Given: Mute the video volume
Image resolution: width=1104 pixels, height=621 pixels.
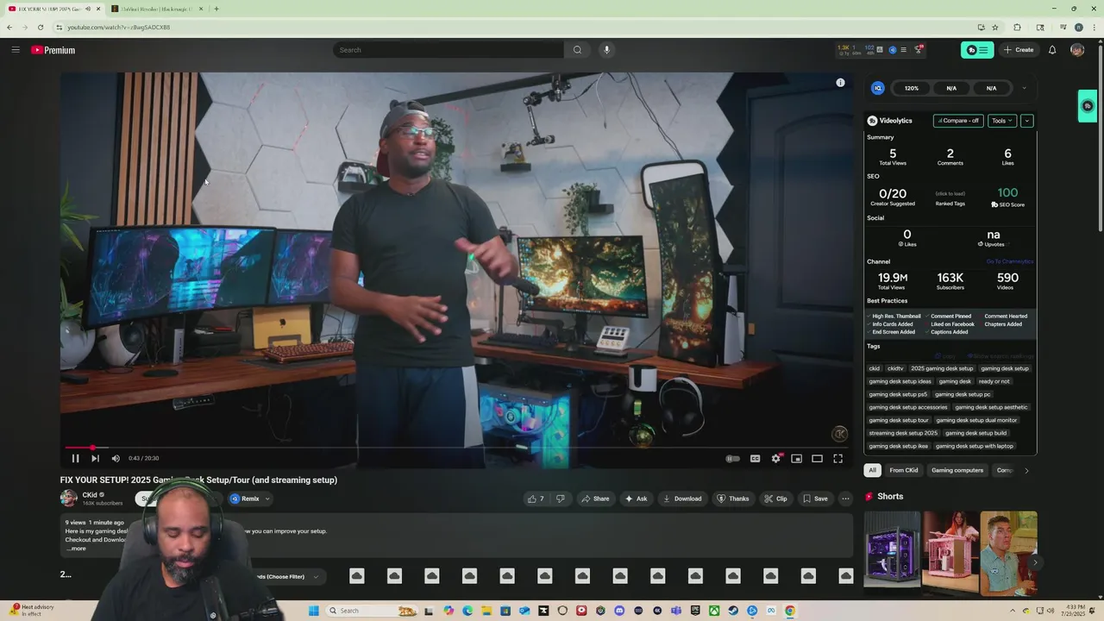Looking at the screenshot, I should 116,459.
